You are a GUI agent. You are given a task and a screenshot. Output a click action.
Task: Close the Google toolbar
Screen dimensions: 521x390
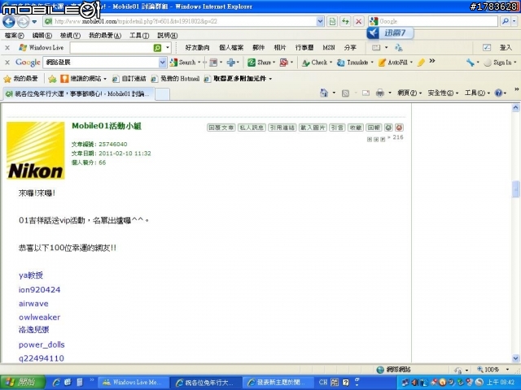(7, 63)
